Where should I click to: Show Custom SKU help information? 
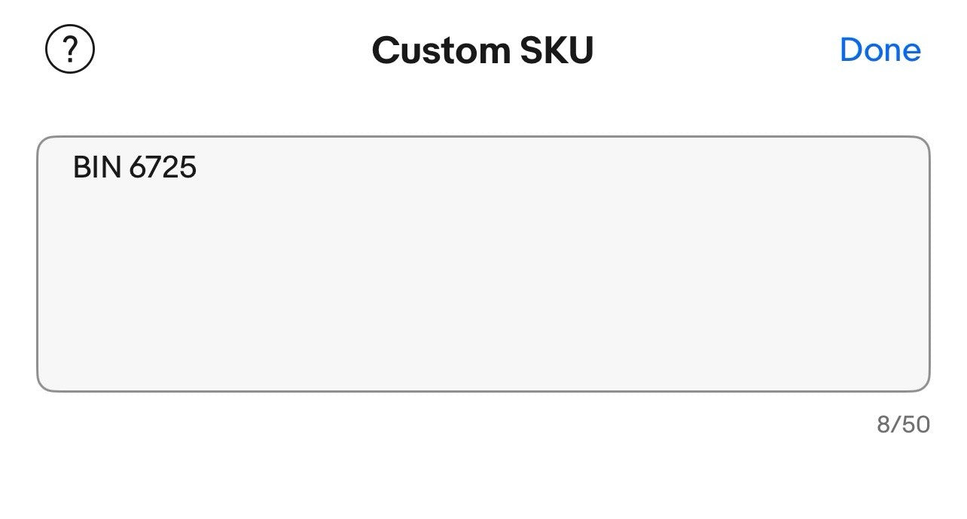coord(70,50)
